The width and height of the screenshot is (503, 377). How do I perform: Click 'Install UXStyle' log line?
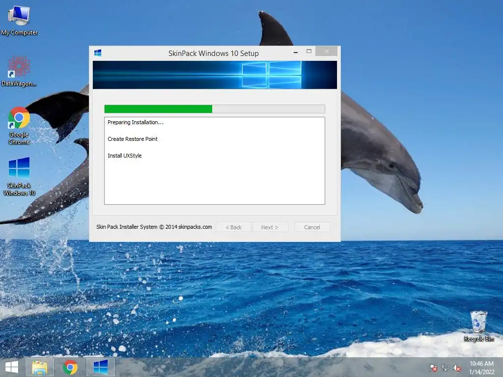tap(124, 156)
